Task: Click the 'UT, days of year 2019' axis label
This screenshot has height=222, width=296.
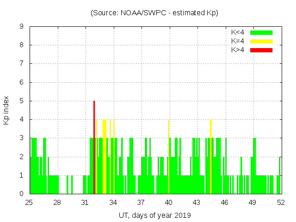Action: [x=154, y=215]
